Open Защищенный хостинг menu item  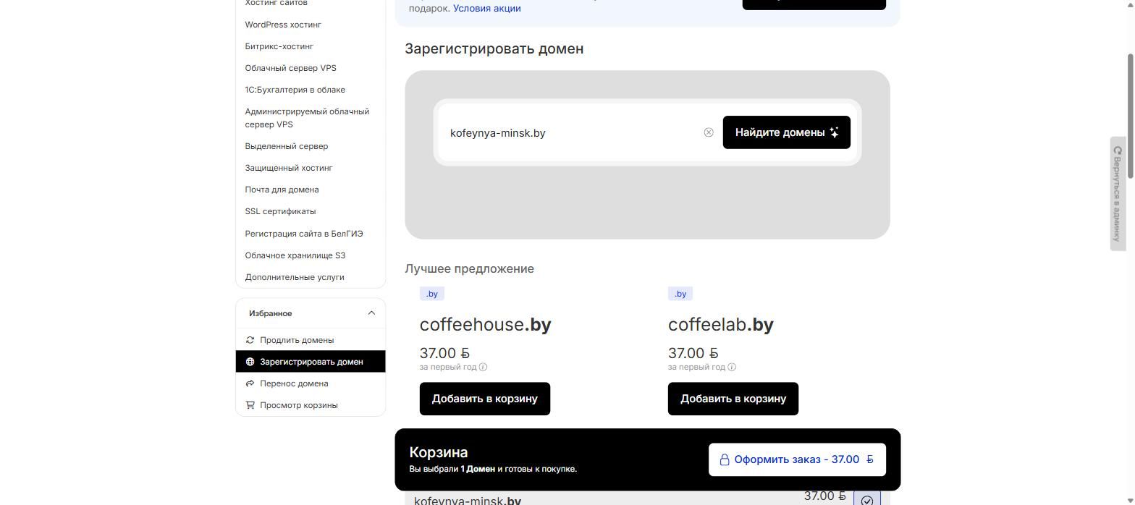pyautogui.click(x=289, y=168)
